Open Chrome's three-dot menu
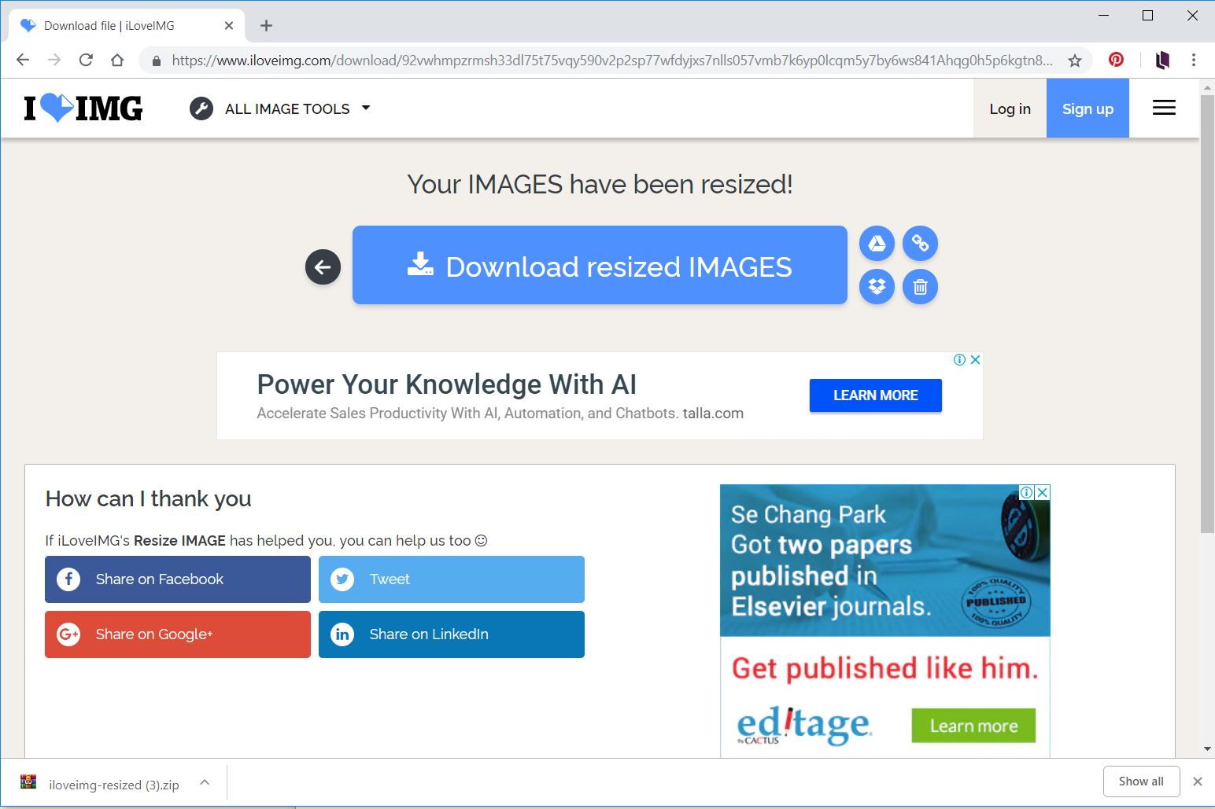The height and width of the screenshot is (809, 1215). pyautogui.click(x=1194, y=60)
